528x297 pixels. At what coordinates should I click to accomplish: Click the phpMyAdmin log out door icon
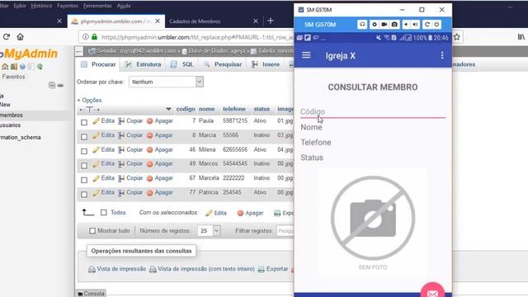click(x=14, y=67)
